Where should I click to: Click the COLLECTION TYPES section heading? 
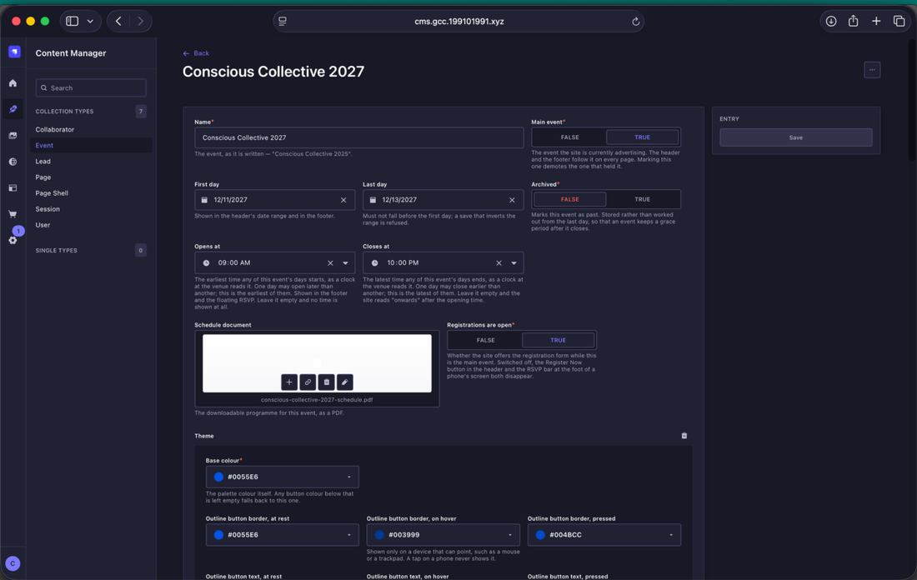(x=64, y=111)
